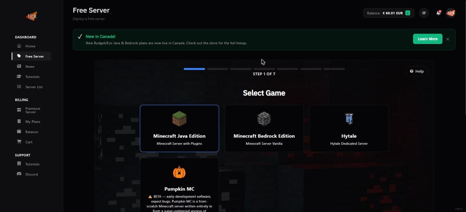This screenshot has height=212, width=466.
Task: Open the Cart page
Action: click(x=31, y=142)
